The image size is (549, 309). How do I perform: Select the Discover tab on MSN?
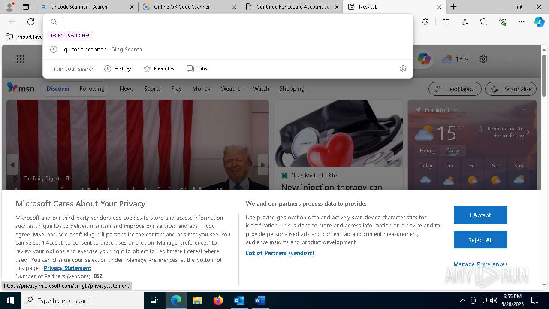(58, 88)
